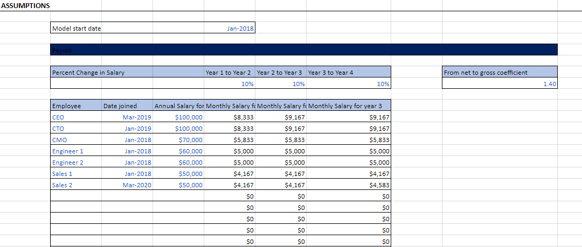
Task: Select CMO's $70,000 annual salary cell
Action: (x=178, y=140)
